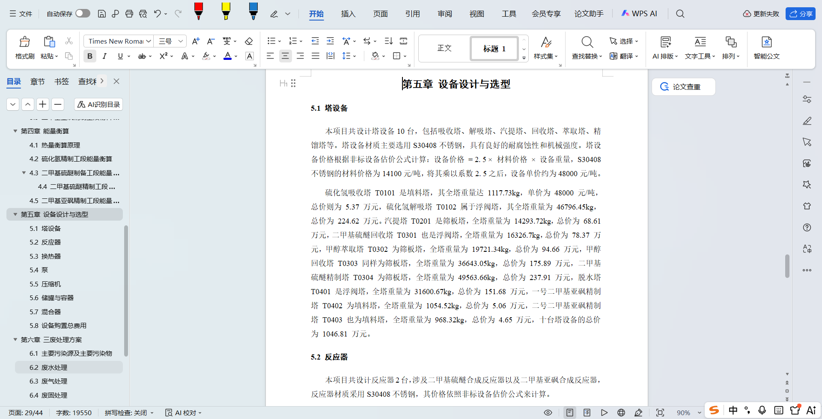Viewport: 822px width, 419px height.
Task: Click the fit page zoom status icon
Action: (x=660, y=413)
